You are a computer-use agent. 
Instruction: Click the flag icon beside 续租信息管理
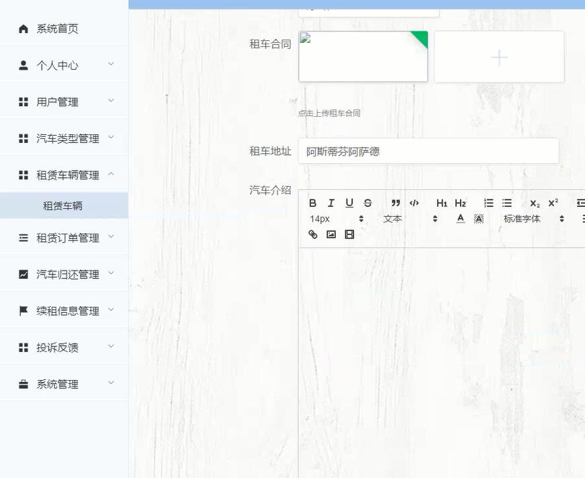23,311
